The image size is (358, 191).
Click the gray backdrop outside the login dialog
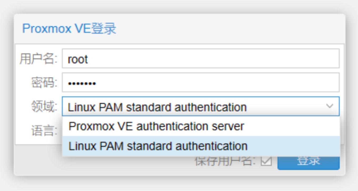point(179,184)
